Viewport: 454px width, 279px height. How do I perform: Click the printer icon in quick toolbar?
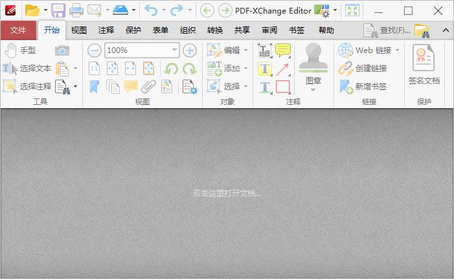pos(76,10)
